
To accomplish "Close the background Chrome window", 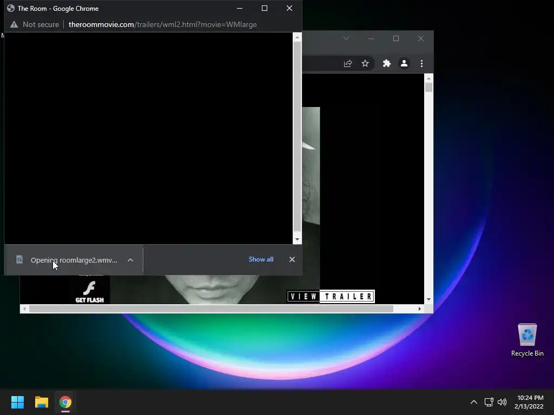I will pos(420,38).
